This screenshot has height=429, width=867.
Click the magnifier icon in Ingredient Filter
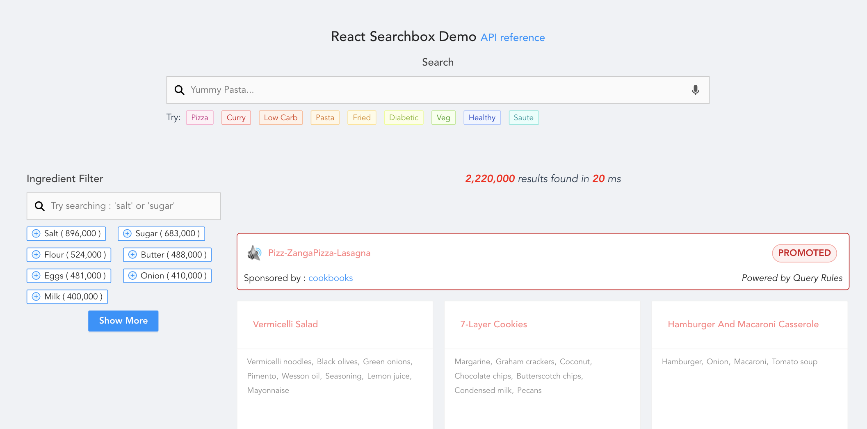click(x=39, y=205)
